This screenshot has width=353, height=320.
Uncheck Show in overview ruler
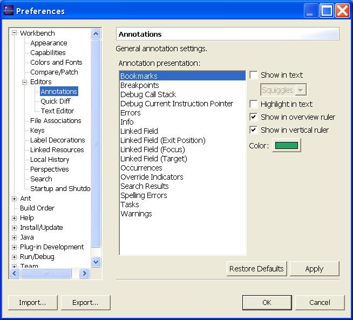[254, 117]
